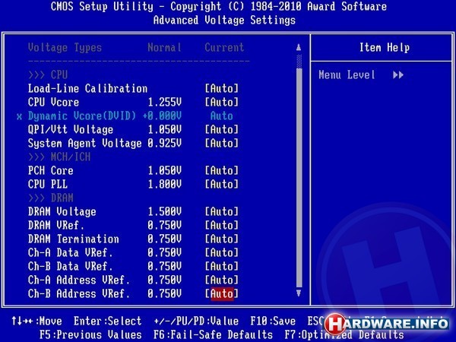Select QPI/Vtt Voltage Auto value
Image resolution: width=456 pixels, height=342 pixels.
[222, 129]
